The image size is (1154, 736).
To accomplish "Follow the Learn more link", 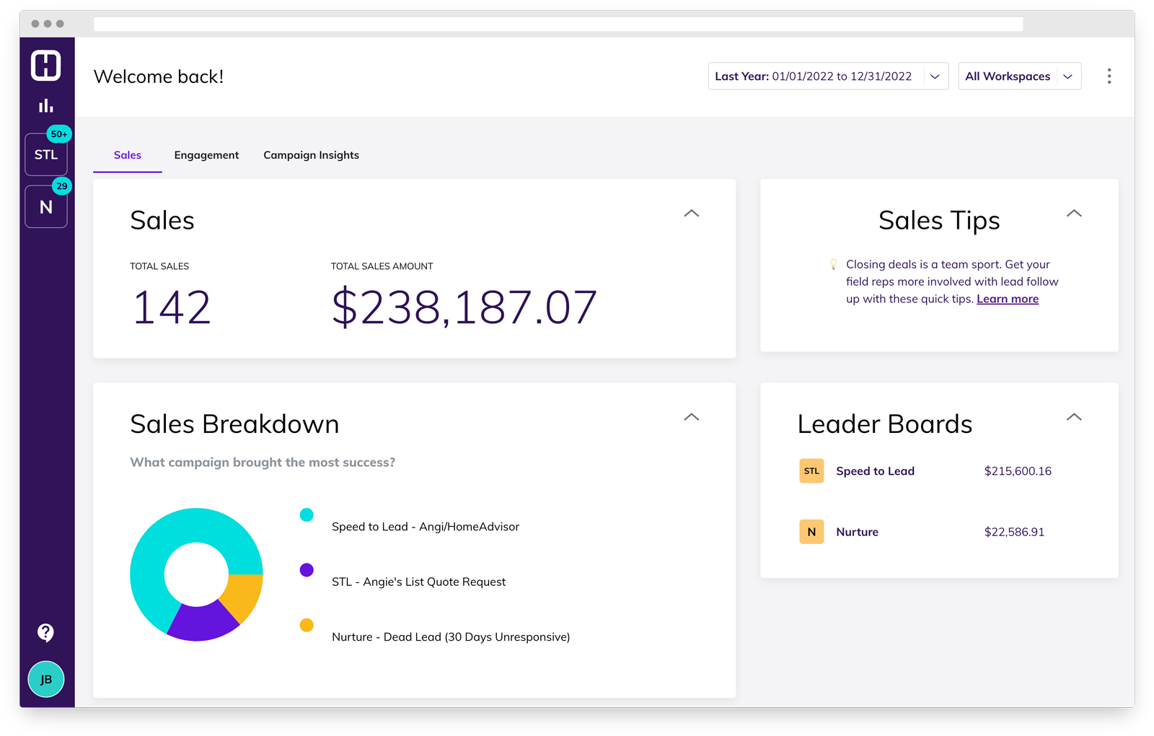I will [1007, 299].
